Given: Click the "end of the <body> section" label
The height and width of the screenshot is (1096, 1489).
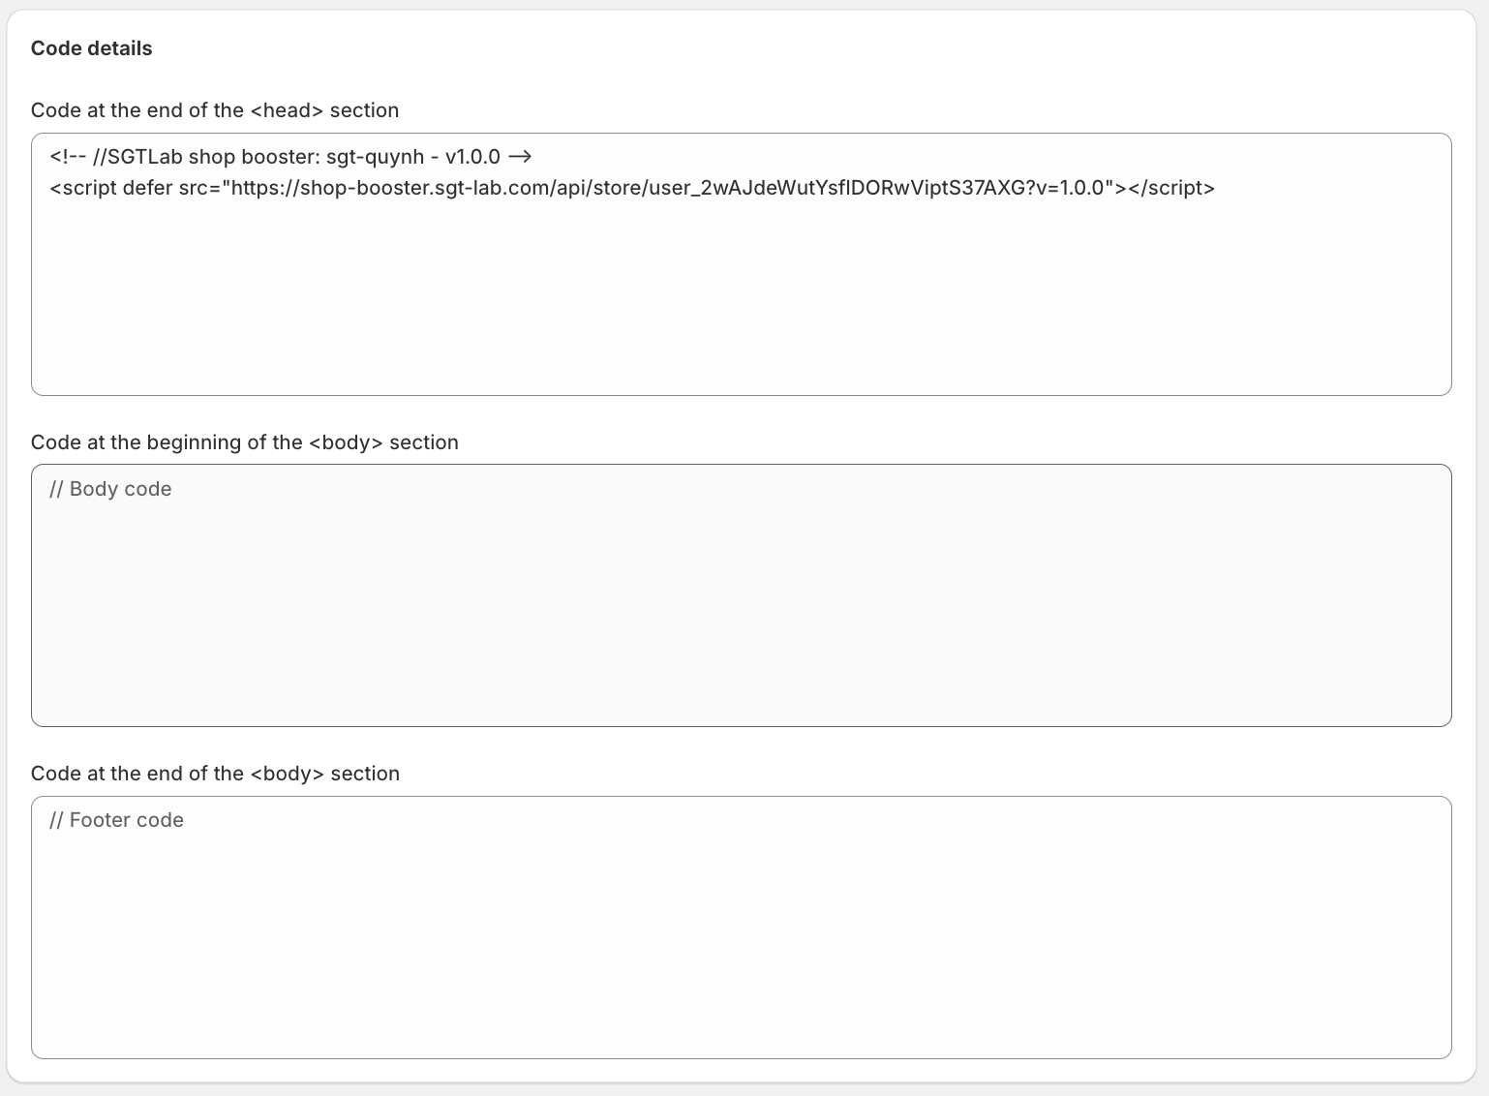Looking at the screenshot, I should pos(215,774).
